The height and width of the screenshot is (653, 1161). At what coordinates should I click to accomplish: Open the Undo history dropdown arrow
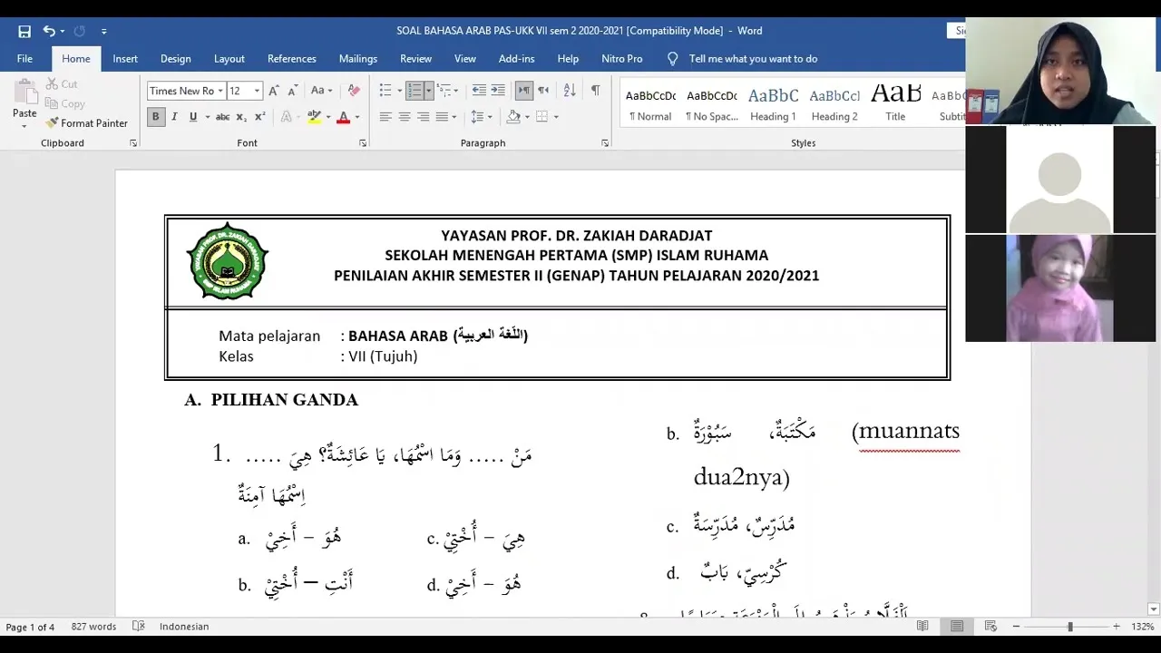pyautogui.click(x=62, y=31)
